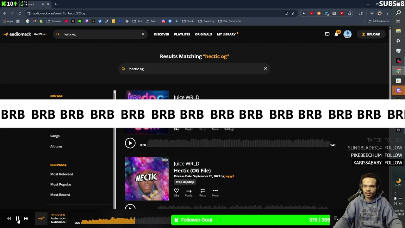Sort by Most Recent
The height and width of the screenshot is (228, 405).
coord(60,195)
